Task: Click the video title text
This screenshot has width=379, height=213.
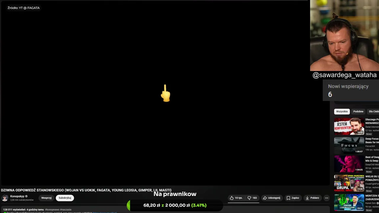Action: [86, 190]
